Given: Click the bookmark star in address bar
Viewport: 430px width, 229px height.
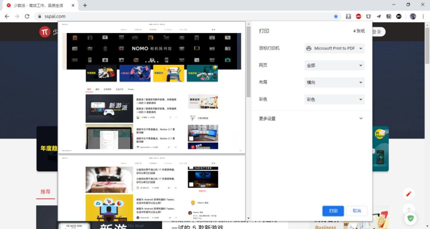Looking at the screenshot, I should click(x=336, y=16).
